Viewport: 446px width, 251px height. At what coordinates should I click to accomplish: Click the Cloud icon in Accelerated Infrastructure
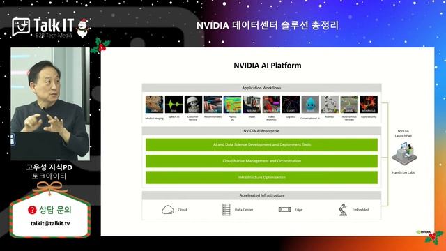[x=168, y=210]
